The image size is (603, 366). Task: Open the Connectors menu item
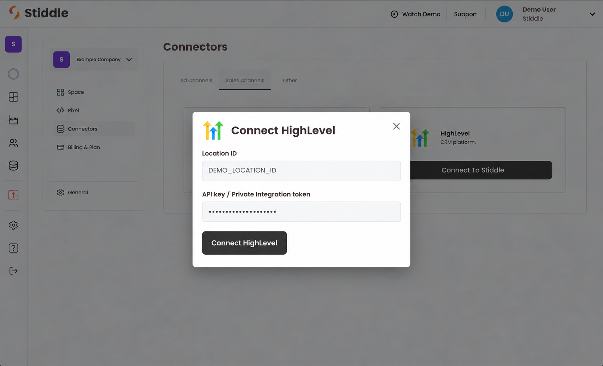click(93, 129)
